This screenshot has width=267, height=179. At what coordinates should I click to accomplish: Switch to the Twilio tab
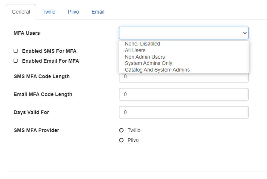click(x=49, y=12)
